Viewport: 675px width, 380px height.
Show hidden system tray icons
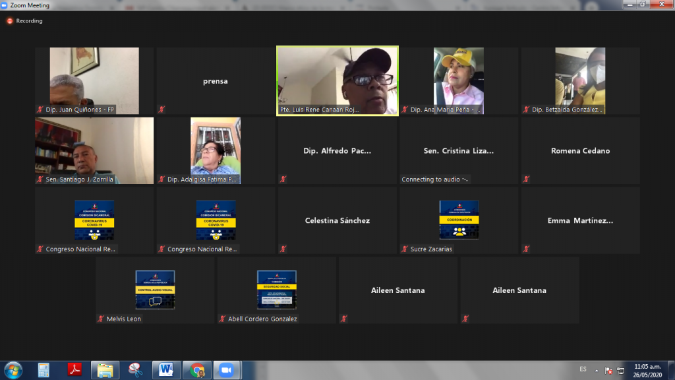(x=597, y=370)
